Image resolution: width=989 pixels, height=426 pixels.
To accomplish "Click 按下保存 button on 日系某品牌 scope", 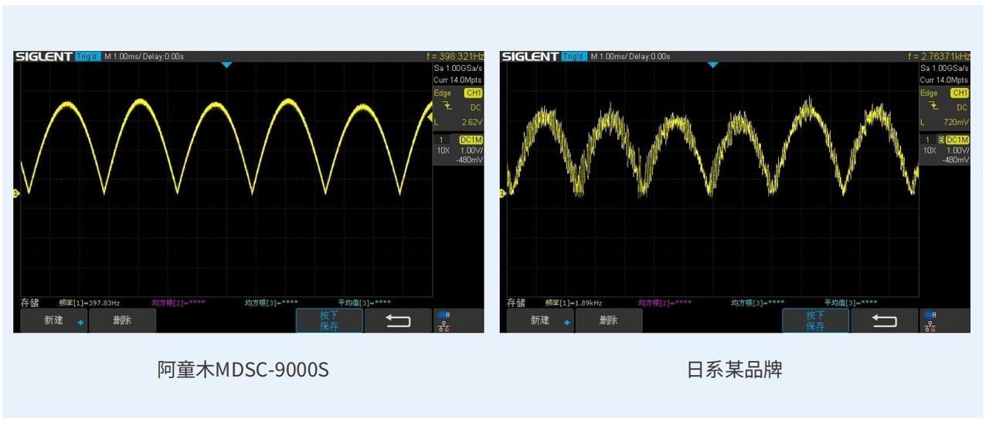I will [815, 321].
